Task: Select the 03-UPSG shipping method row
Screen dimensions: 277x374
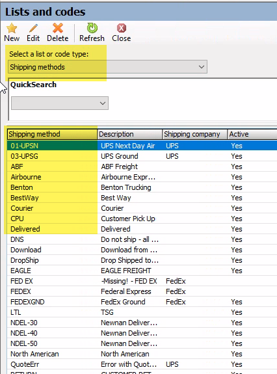Action: click(142, 156)
